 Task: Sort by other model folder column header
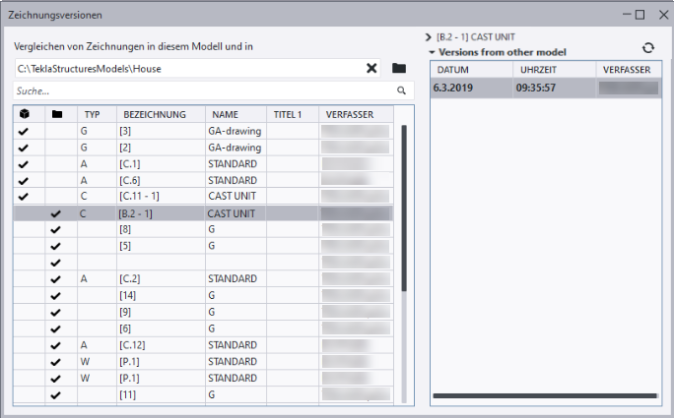point(57,114)
